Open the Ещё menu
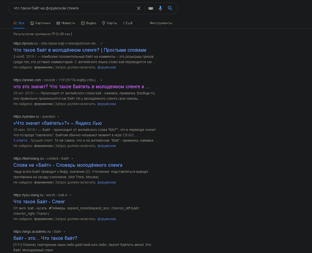Viewport: 312px width, 253px height. [128, 23]
